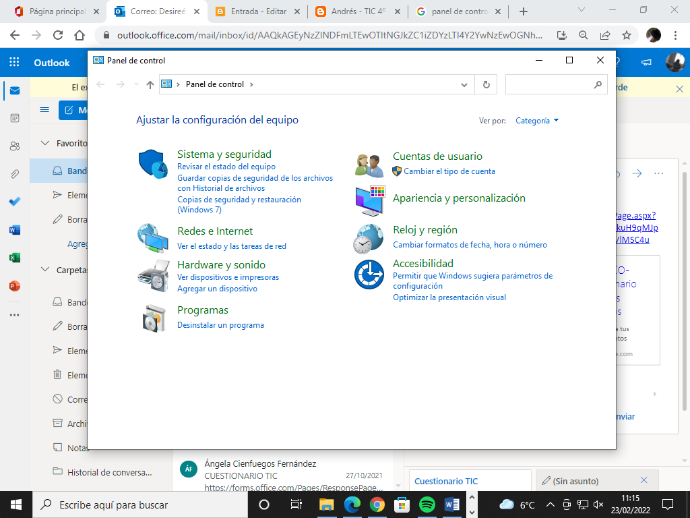Click Desinstalar un programa link
The height and width of the screenshot is (518, 690).
click(220, 325)
